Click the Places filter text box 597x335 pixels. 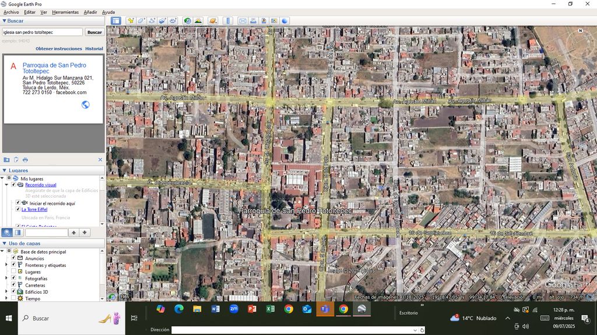(x=46, y=233)
